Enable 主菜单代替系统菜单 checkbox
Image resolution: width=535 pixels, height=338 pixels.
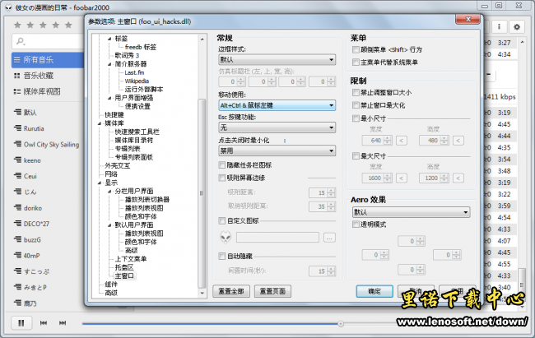tap(356, 63)
